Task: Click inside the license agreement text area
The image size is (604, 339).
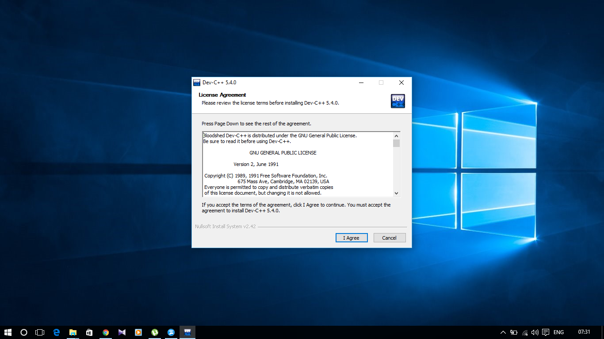Action: pyautogui.click(x=296, y=163)
